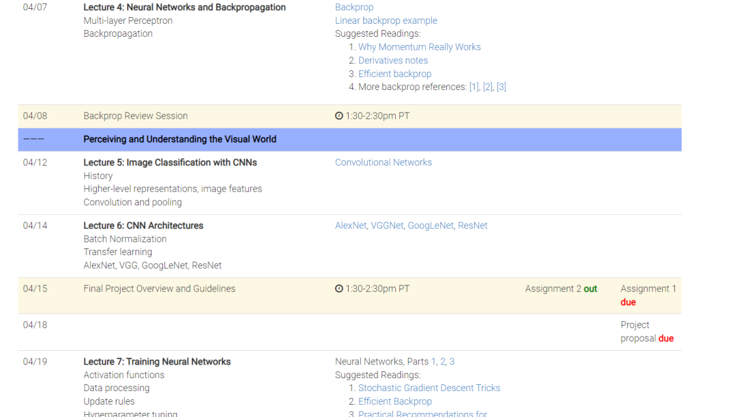Open the AlexNet paper link
The height and width of the screenshot is (417, 737).
(x=351, y=226)
